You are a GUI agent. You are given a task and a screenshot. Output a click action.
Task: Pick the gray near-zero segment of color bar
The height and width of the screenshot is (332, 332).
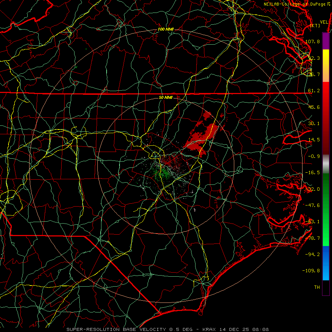pos(326,163)
